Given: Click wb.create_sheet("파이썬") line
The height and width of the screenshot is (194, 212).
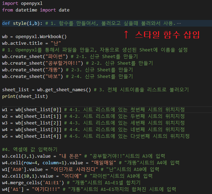Looking at the screenshot, I should coord(70,57).
